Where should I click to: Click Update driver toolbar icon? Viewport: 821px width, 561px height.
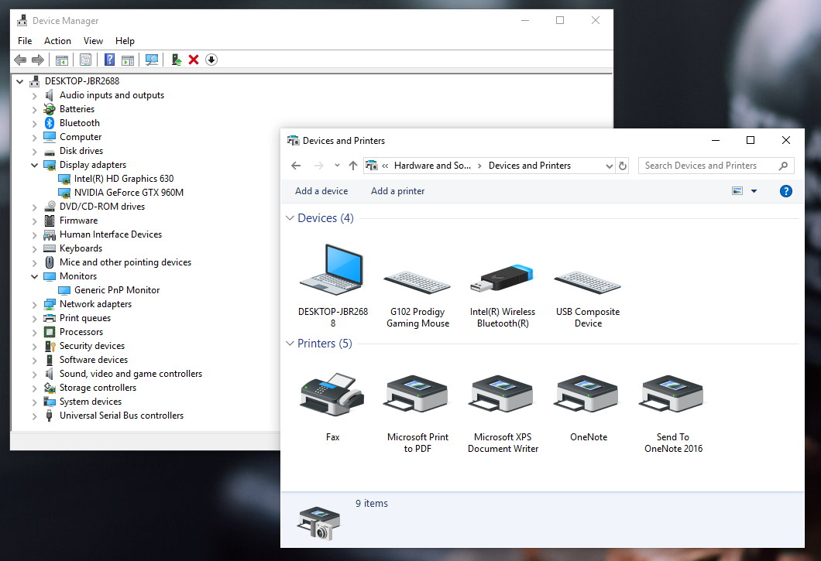177,60
